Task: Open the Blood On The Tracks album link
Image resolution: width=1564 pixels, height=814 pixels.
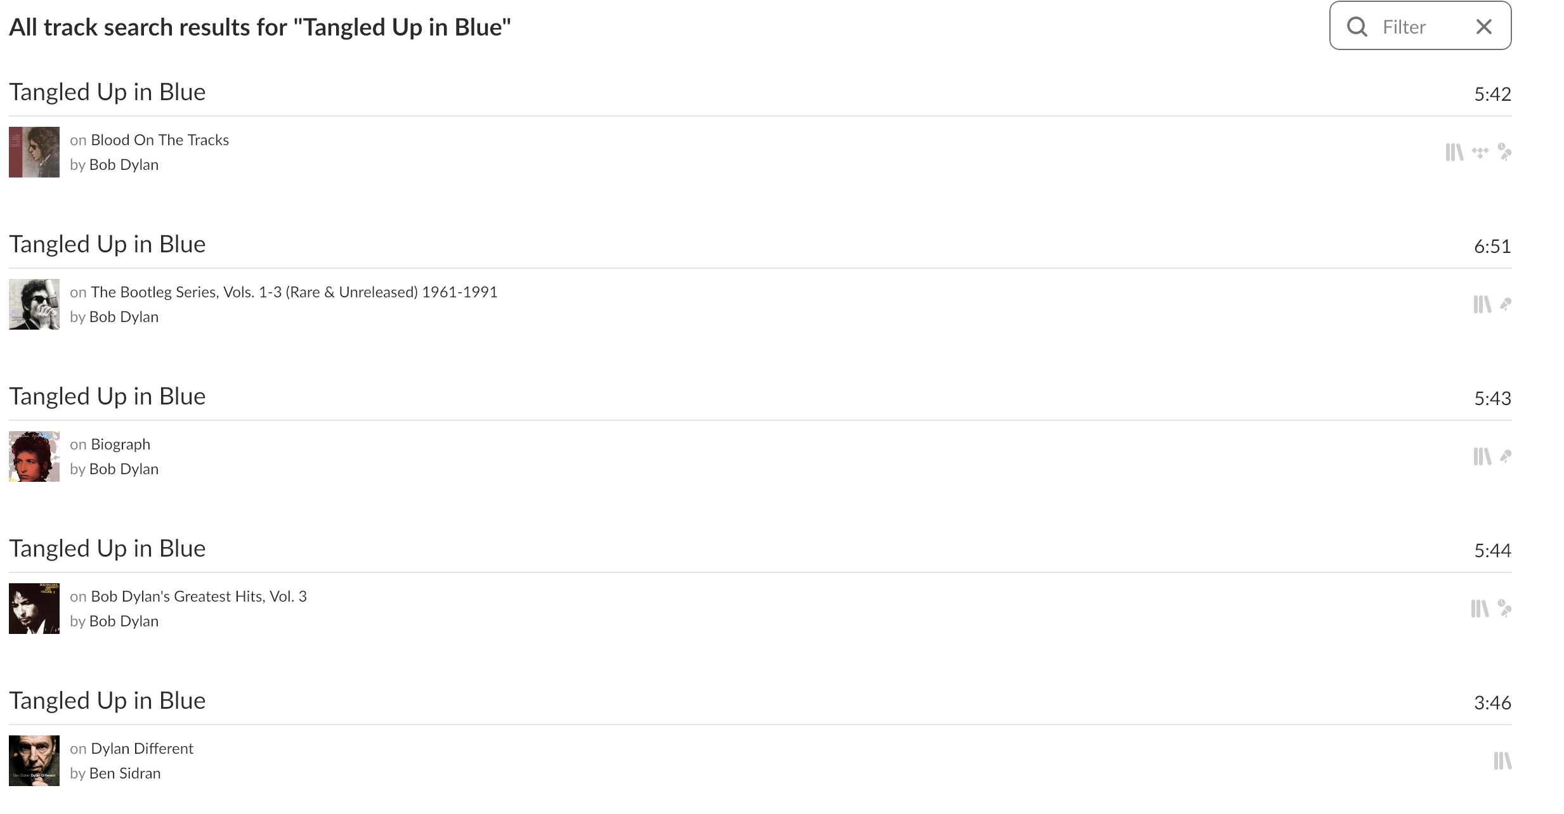Action: pyautogui.click(x=160, y=140)
